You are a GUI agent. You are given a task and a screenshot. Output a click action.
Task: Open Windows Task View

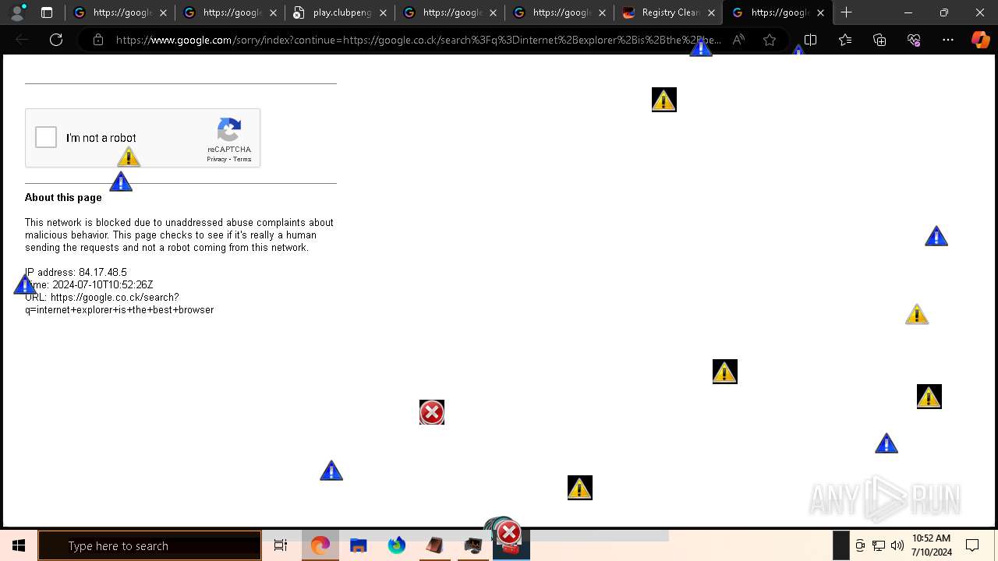click(281, 545)
